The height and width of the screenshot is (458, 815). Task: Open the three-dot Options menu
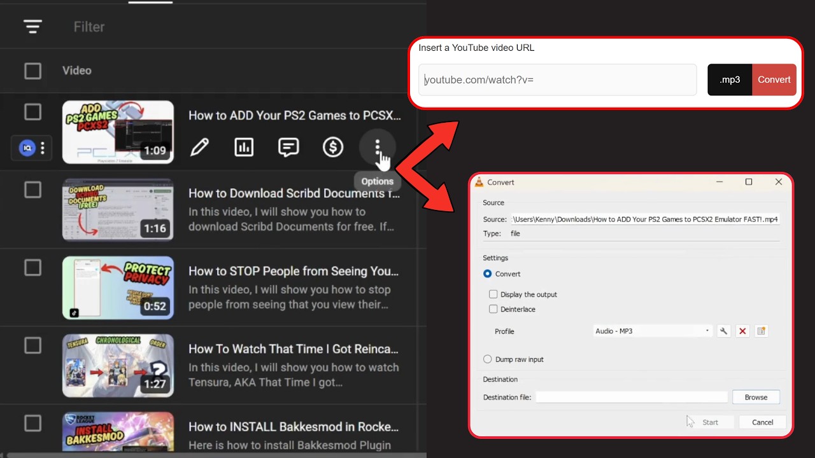(378, 148)
